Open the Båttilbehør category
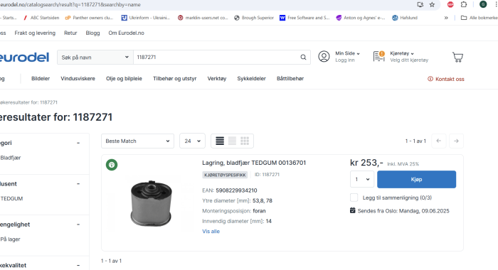498x270 pixels. [290, 79]
